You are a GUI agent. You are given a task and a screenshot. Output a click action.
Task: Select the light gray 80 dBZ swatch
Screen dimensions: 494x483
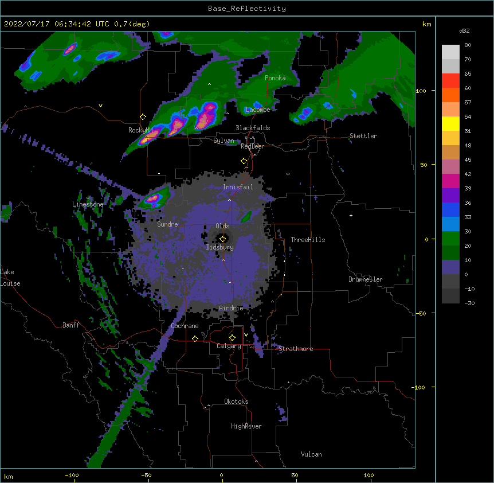450,52
